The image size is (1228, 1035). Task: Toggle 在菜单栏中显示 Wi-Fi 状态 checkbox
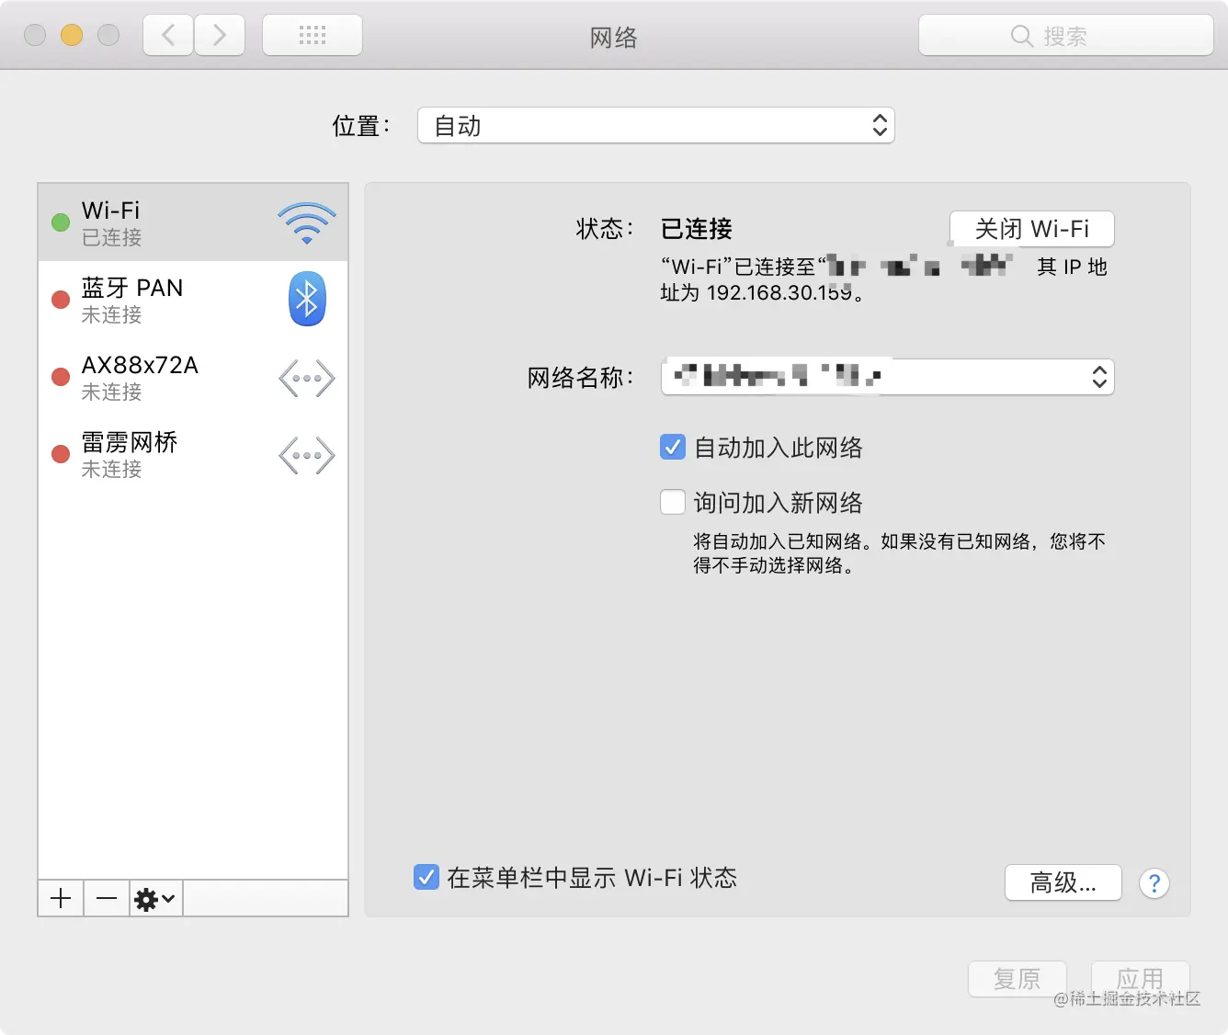(426, 877)
